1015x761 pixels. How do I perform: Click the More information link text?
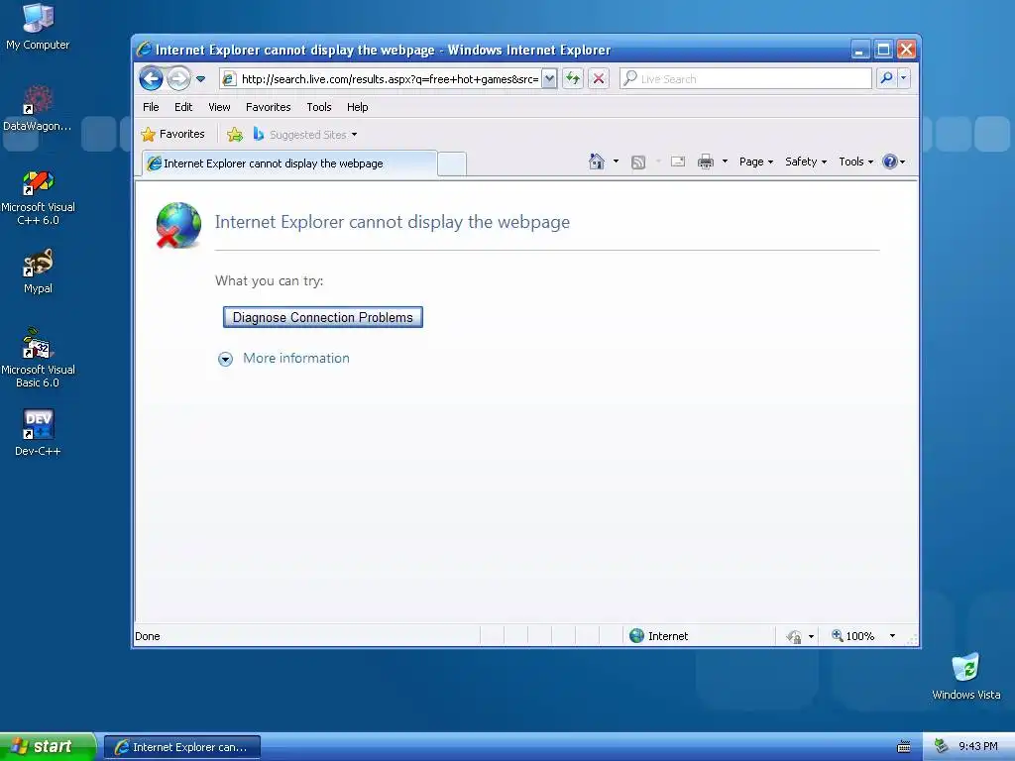[x=296, y=358]
